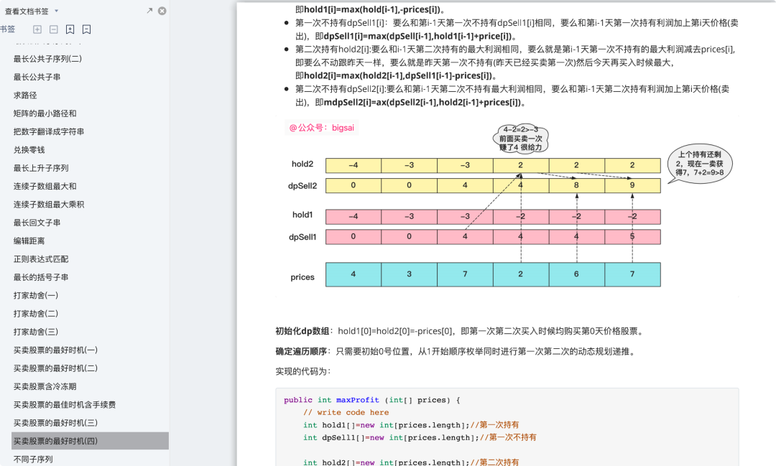Expand all bookmarks with the plus box icon
This screenshot has height=466, width=776.
pyautogui.click(x=37, y=29)
